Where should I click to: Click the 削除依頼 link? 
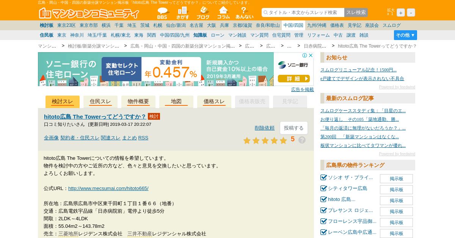tap(265, 128)
